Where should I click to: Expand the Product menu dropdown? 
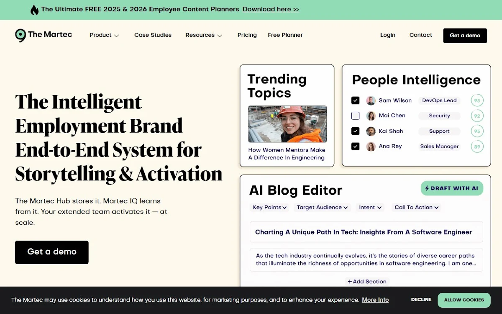[x=104, y=35]
